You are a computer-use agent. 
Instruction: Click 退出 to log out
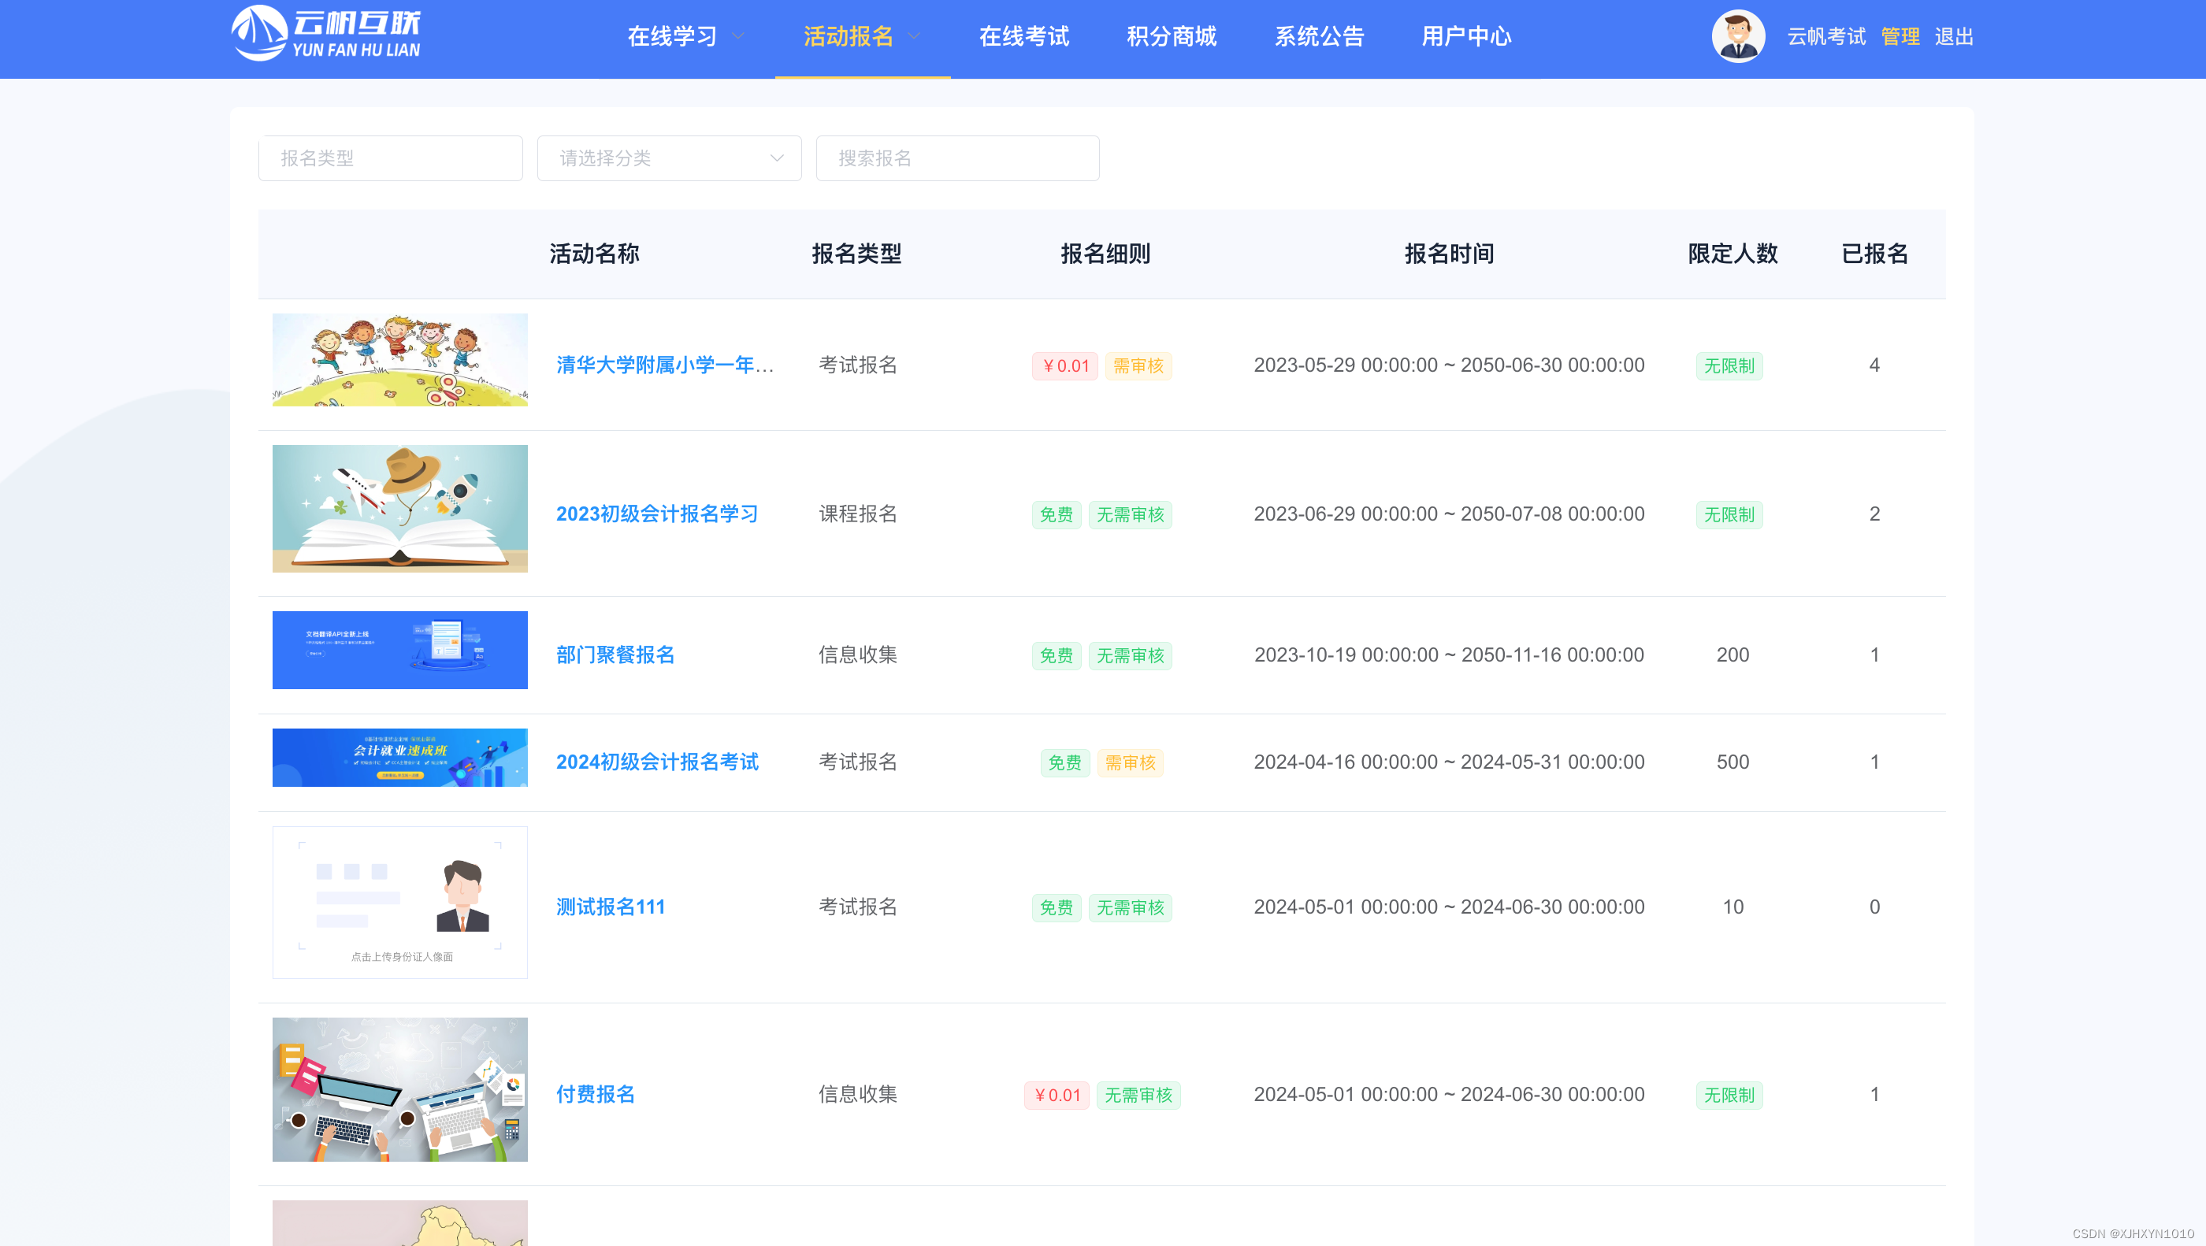[1953, 36]
